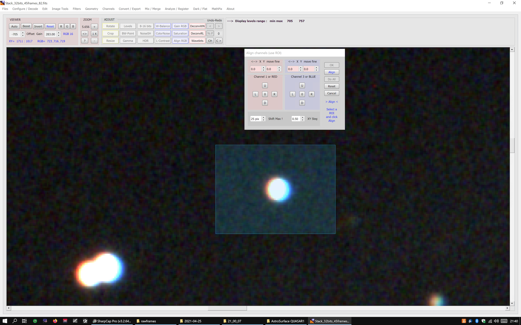Click the Shift Max 25 pix field

[x=256, y=119]
